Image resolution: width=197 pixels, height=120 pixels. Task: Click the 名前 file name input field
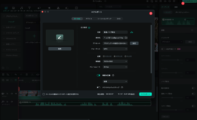[115, 32]
